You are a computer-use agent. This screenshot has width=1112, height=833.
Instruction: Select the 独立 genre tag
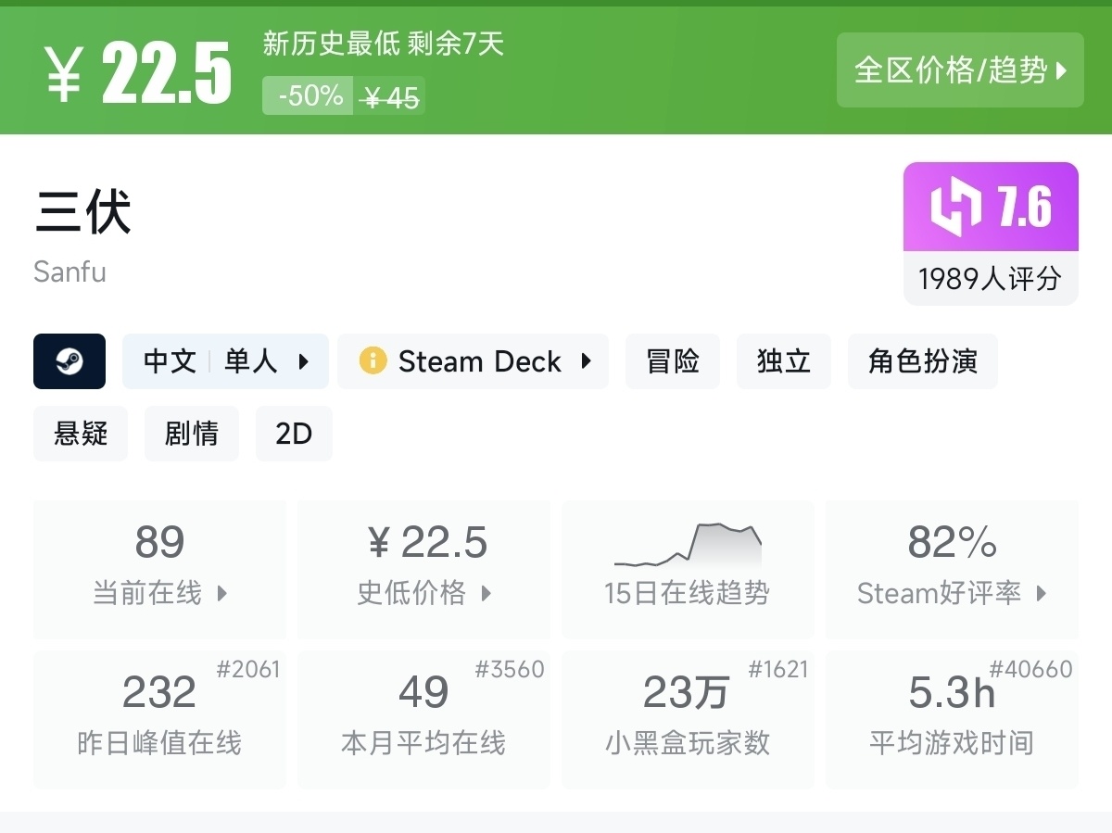coord(784,360)
